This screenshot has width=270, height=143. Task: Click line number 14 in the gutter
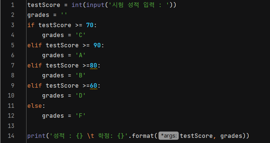click(x=11, y=136)
